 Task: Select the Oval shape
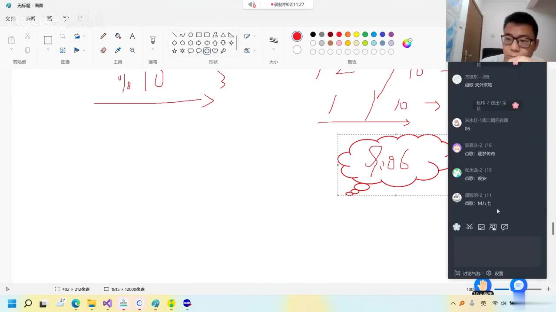tap(191, 35)
